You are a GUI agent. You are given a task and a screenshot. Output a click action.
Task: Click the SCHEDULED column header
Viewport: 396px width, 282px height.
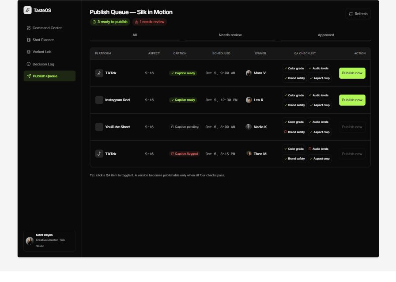click(221, 53)
